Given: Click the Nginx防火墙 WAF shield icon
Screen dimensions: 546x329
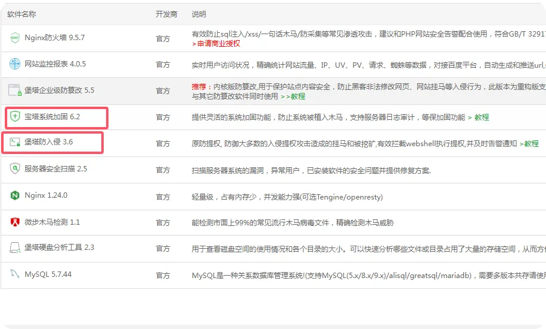Looking at the screenshot, I should (x=14, y=38).
